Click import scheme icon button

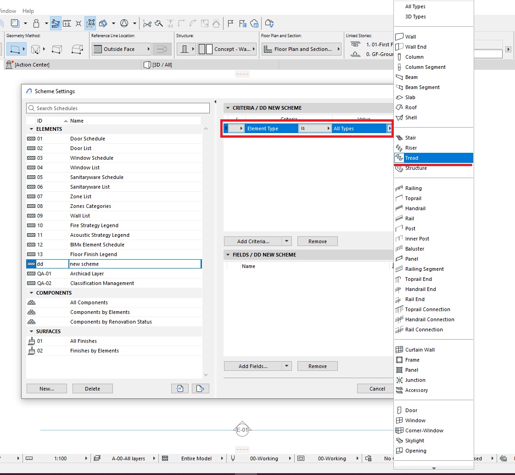179,389
